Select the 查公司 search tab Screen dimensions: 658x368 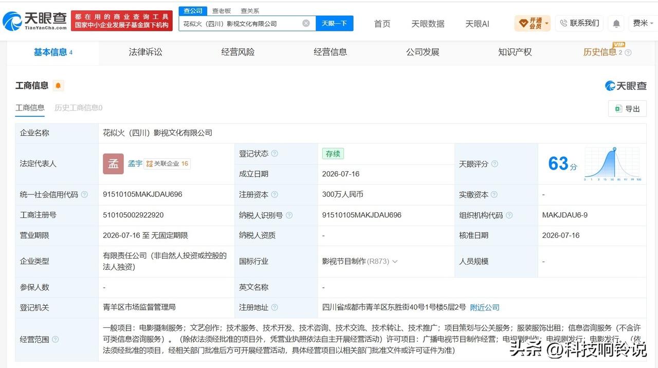193,11
